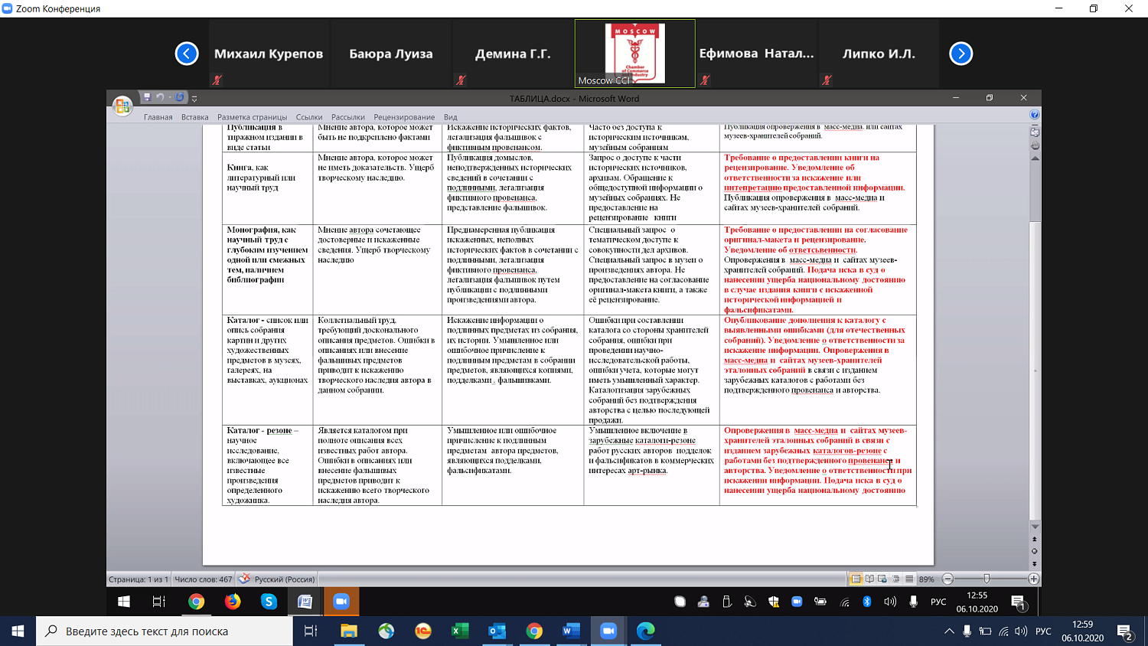Open Task View on the local taskbar

[311, 631]
